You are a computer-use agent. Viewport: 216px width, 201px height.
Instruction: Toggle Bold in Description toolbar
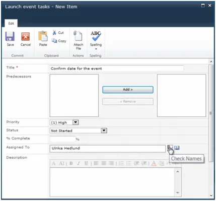[x=71, y=163]
